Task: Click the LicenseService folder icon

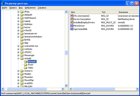Action: tap(22, 46)
